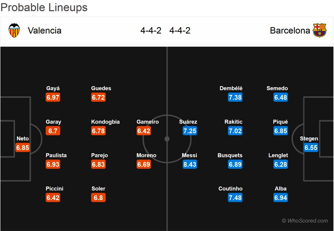The image size is (334, 231).
Task: Select the player name Kondogbia
Action: [105, 122]
